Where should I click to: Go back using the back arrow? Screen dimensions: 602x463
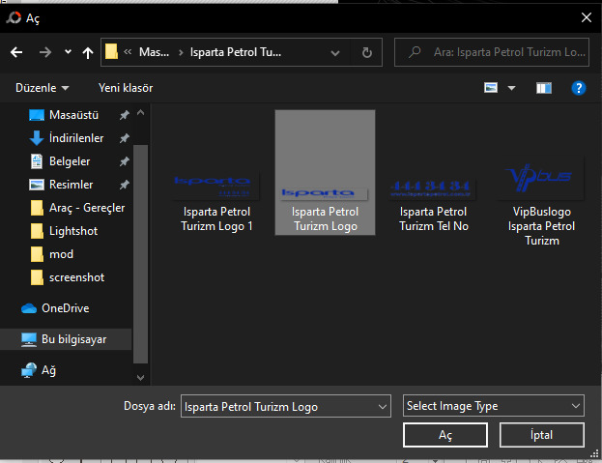[x=16, y=52]
